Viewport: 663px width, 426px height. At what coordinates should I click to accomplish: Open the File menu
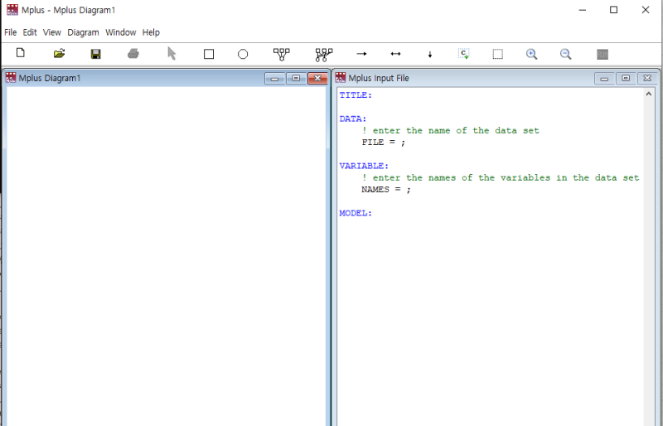[x=10, y=32]
